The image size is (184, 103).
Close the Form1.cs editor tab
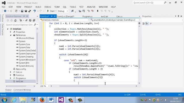coord(55,16)
